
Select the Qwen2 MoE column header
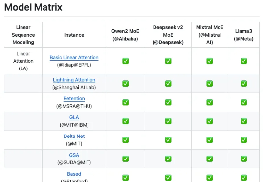(x=126, y=35)
